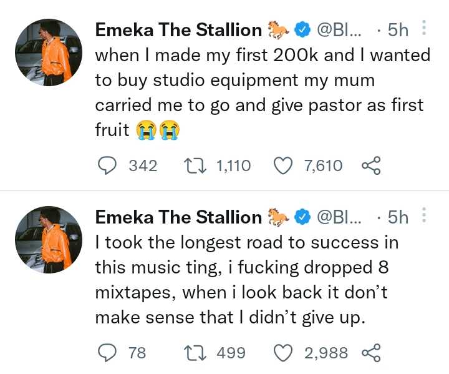Like the tweet about 8 mixtapes
This screenshot has width=449, height=374.
(x=284, y=353)
